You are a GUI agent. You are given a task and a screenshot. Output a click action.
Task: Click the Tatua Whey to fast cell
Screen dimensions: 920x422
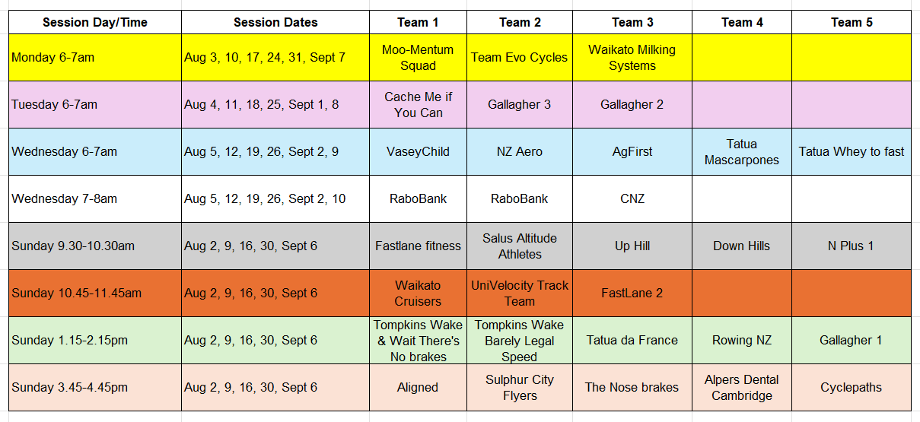click(852, 151)
